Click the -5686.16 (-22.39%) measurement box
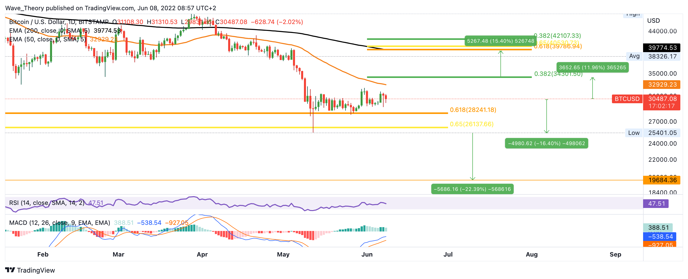688x279 pixels. tap(472, 189)
